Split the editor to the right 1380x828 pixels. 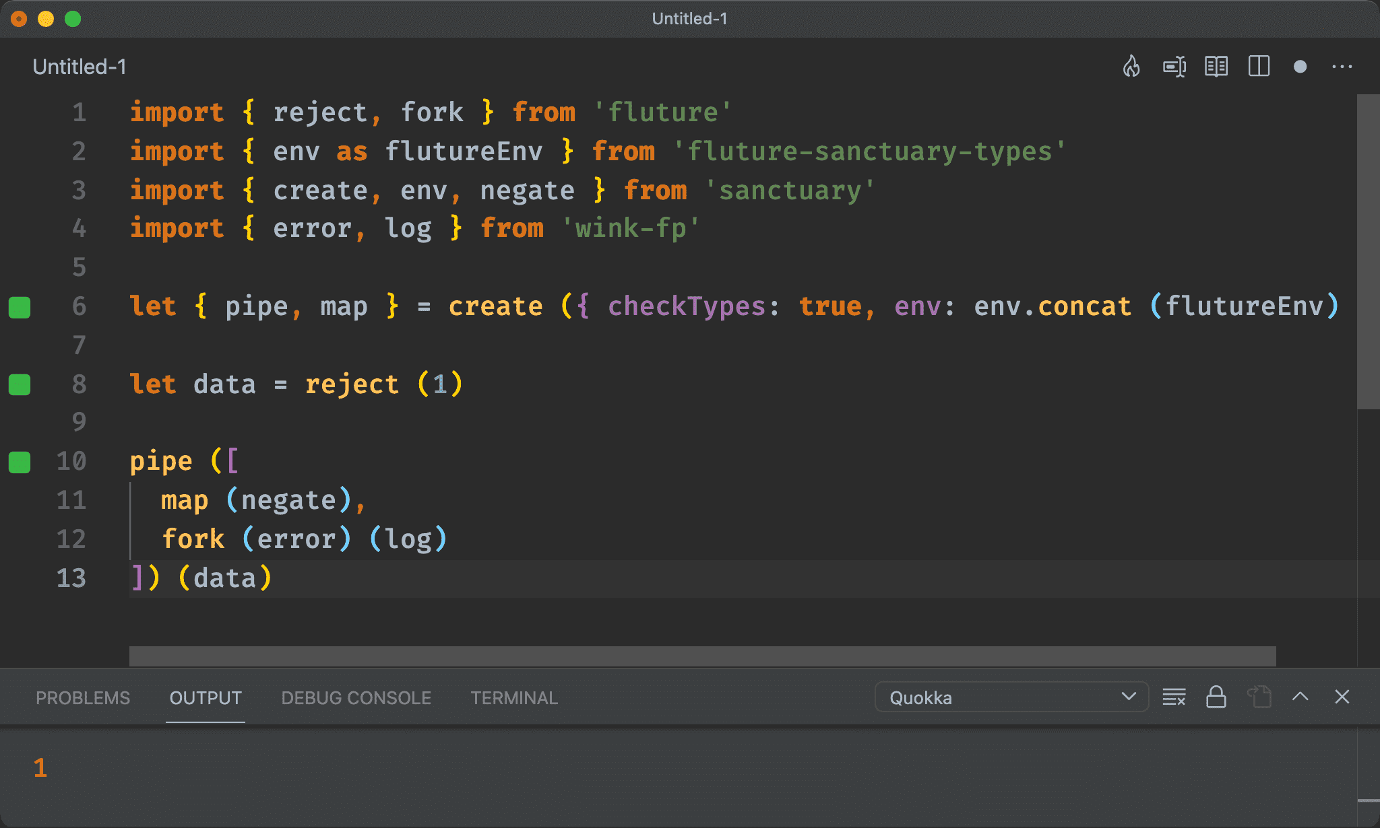coord(1259,67)
